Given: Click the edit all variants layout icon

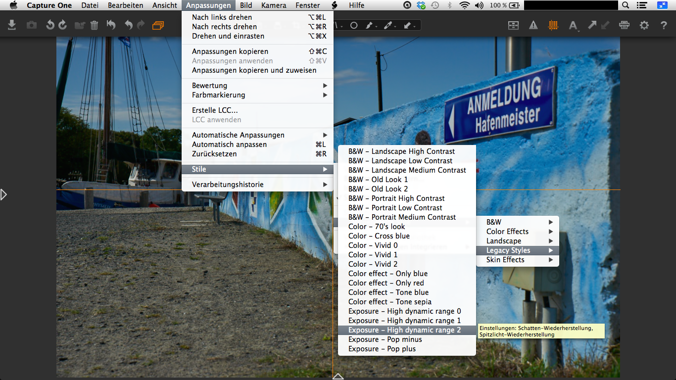Looking at the screenshot, I should pyautogui.click(x=514, y=25).
